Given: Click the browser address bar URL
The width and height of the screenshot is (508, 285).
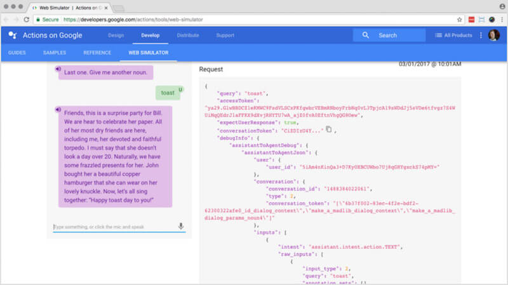Looking at the screenshot, I should [x=133, y=20].
